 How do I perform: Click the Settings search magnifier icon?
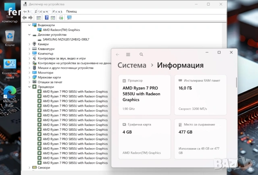coord(141,54)
